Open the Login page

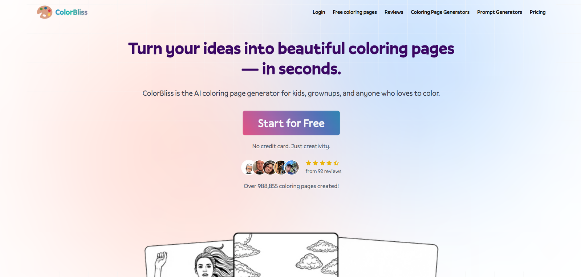[319, 12]
